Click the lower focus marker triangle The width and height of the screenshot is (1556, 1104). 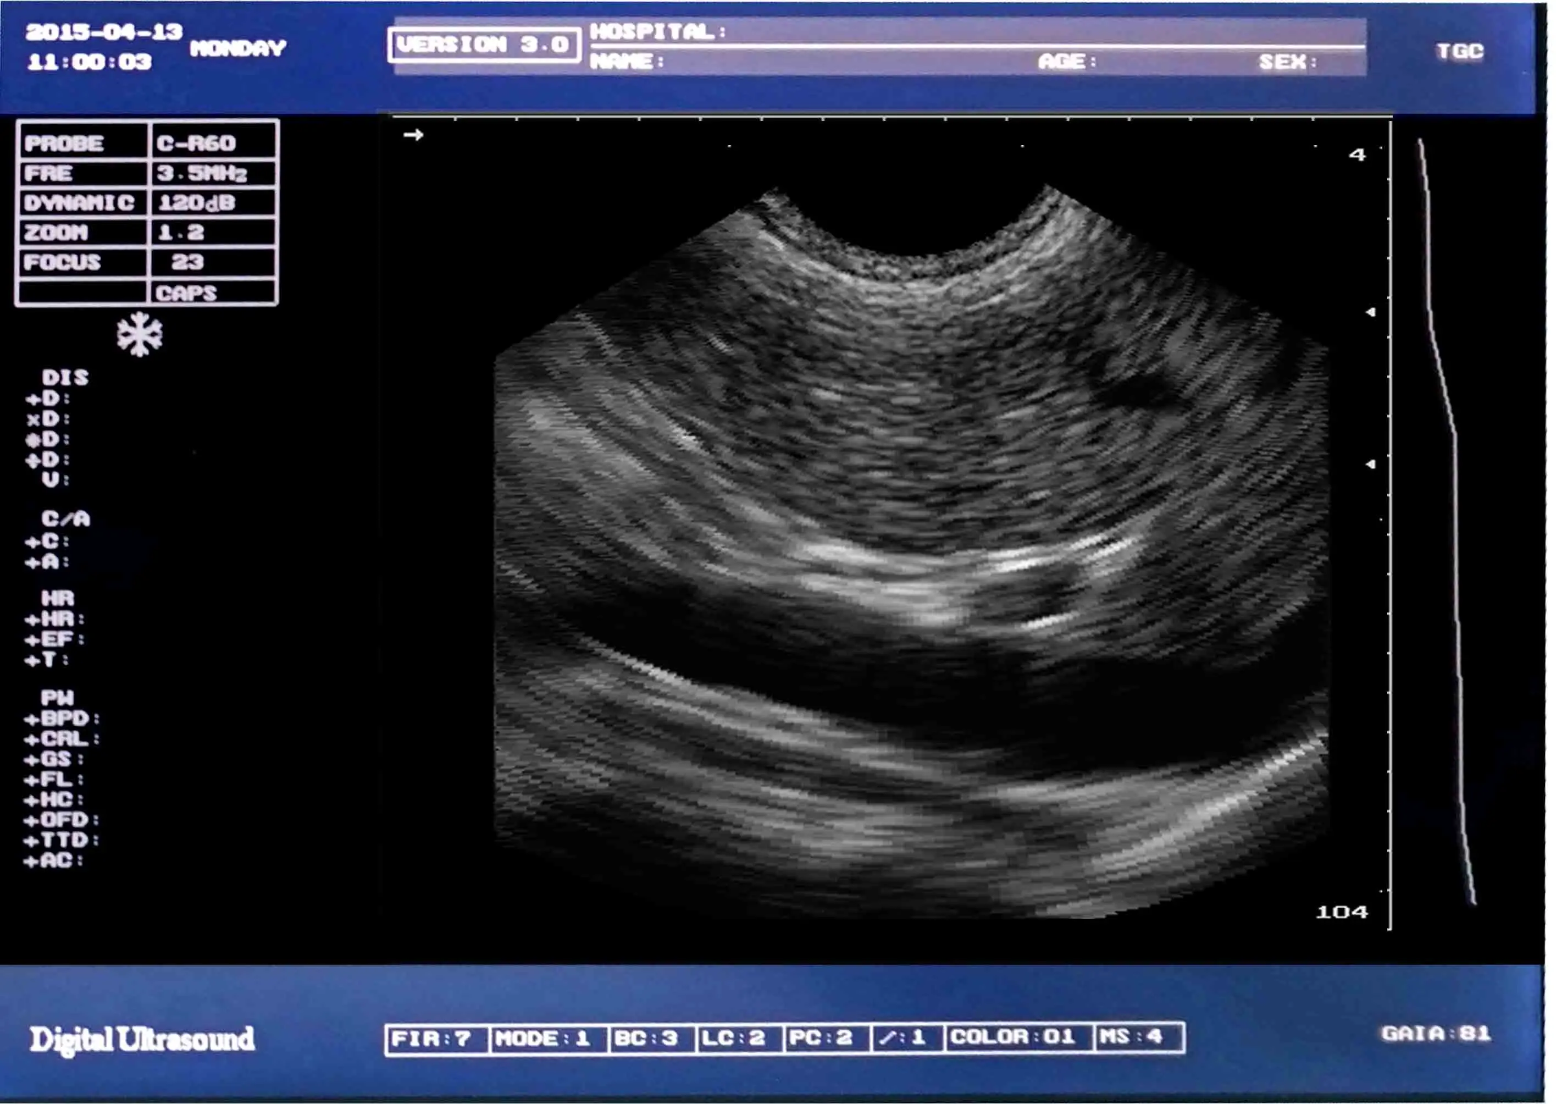pos(1371,464)
